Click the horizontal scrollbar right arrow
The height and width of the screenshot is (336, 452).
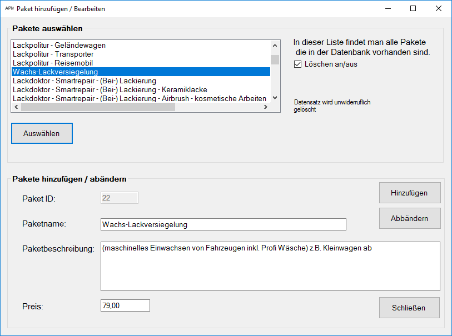[x=266, y=107]
